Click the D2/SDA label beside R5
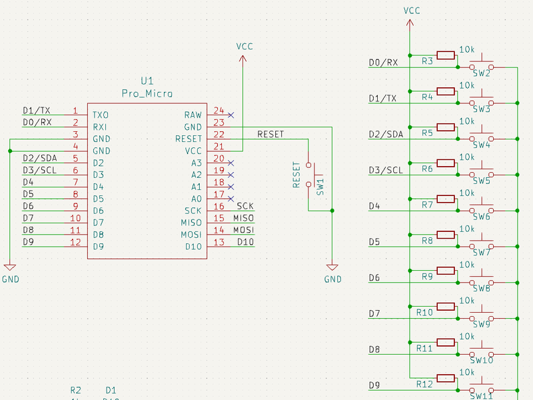 pyautogui.click(x=386, y=134)
